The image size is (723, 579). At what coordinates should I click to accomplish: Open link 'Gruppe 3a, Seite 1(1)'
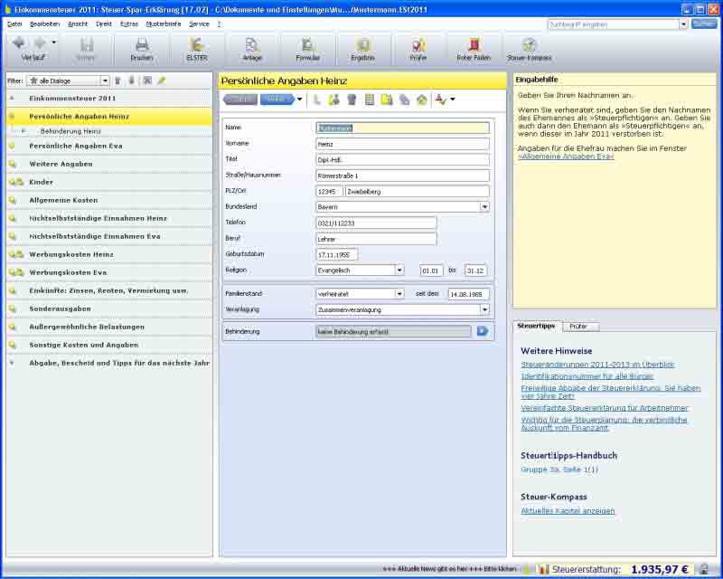pos(559,470)
